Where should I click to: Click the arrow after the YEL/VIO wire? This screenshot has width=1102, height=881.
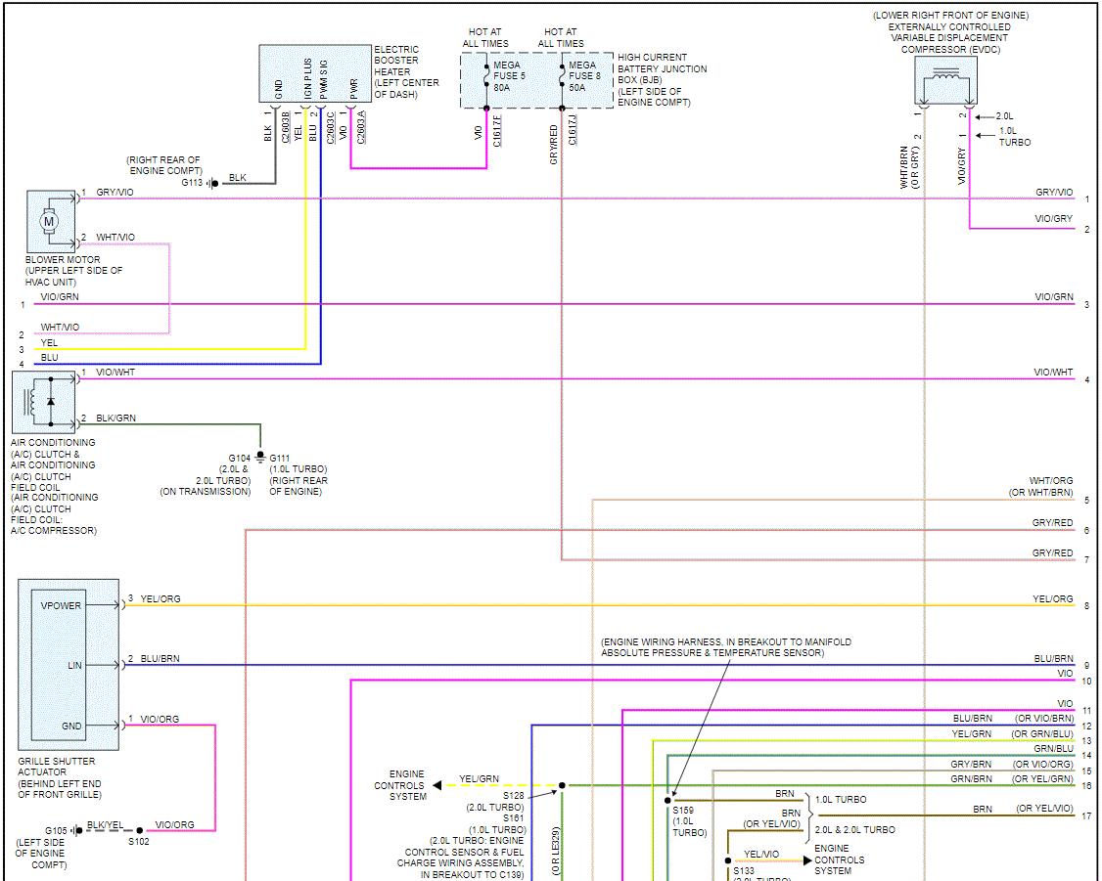pos(805,860)
